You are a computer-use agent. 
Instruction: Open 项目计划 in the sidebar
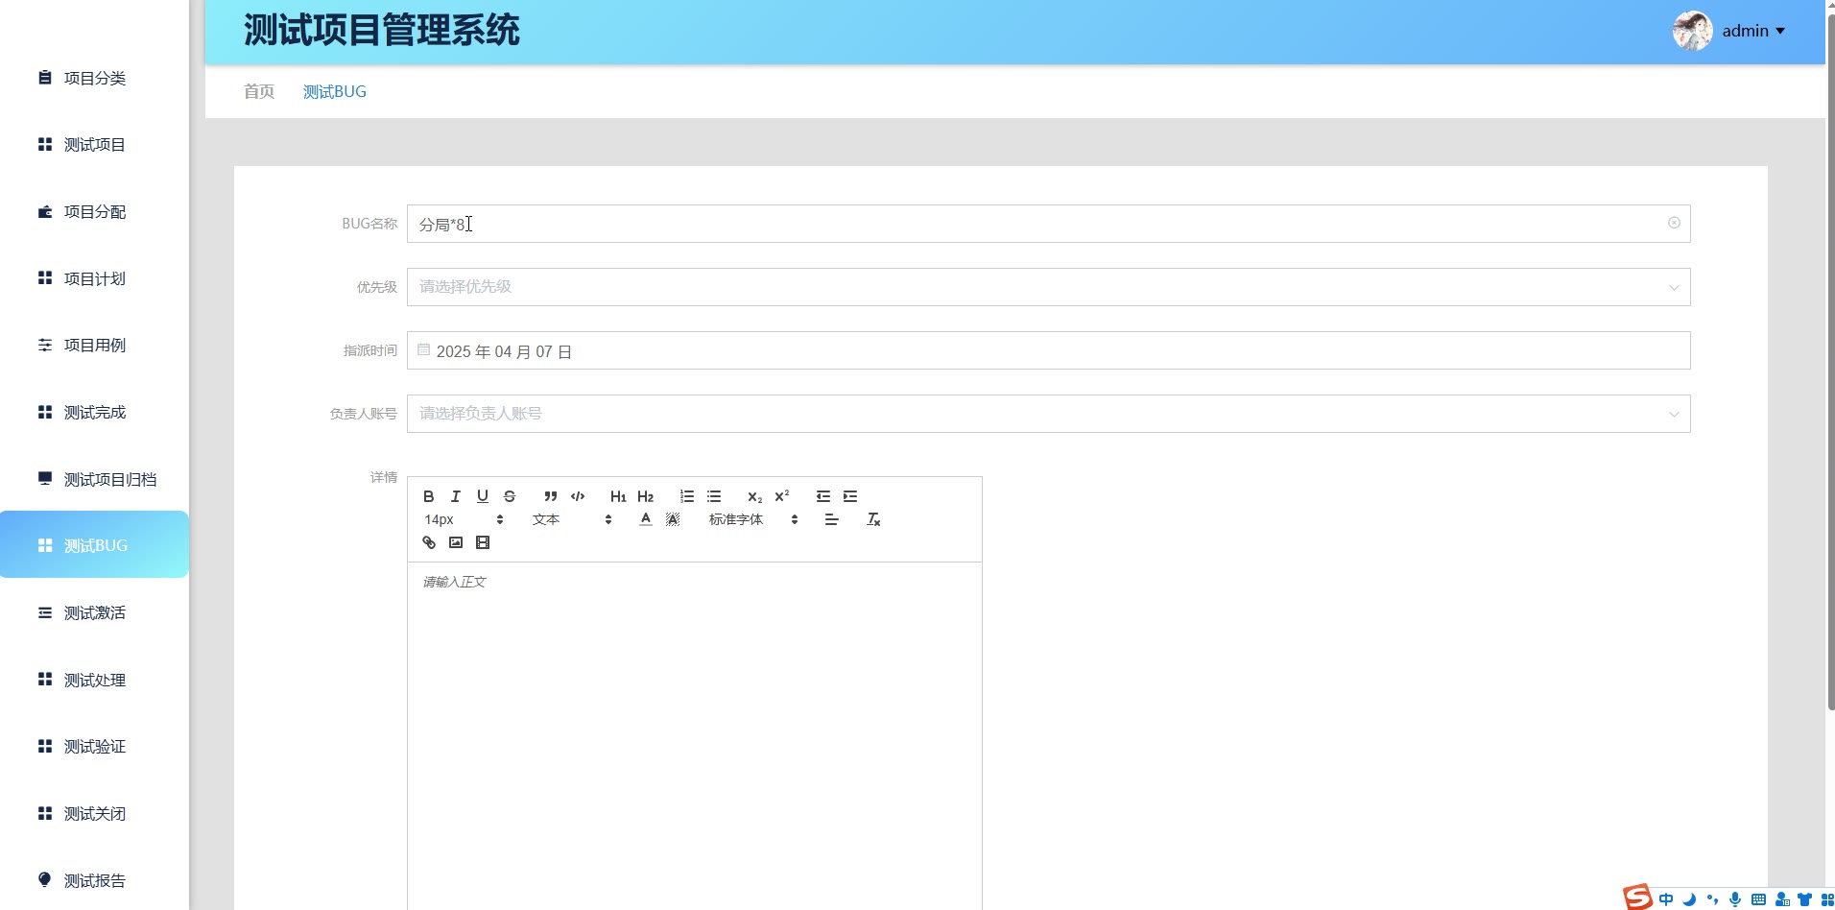point(94,278)
